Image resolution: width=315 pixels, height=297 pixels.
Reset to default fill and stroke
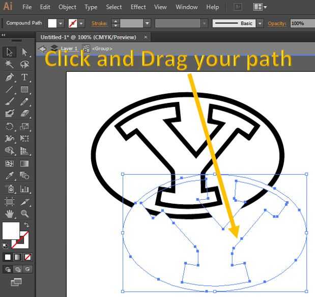5,246
